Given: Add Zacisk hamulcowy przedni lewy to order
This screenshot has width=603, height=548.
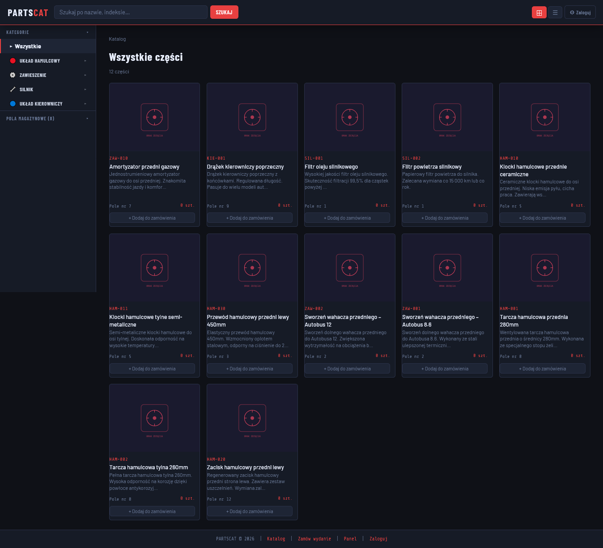Looking at the screenshot, I should coord(250,511).
